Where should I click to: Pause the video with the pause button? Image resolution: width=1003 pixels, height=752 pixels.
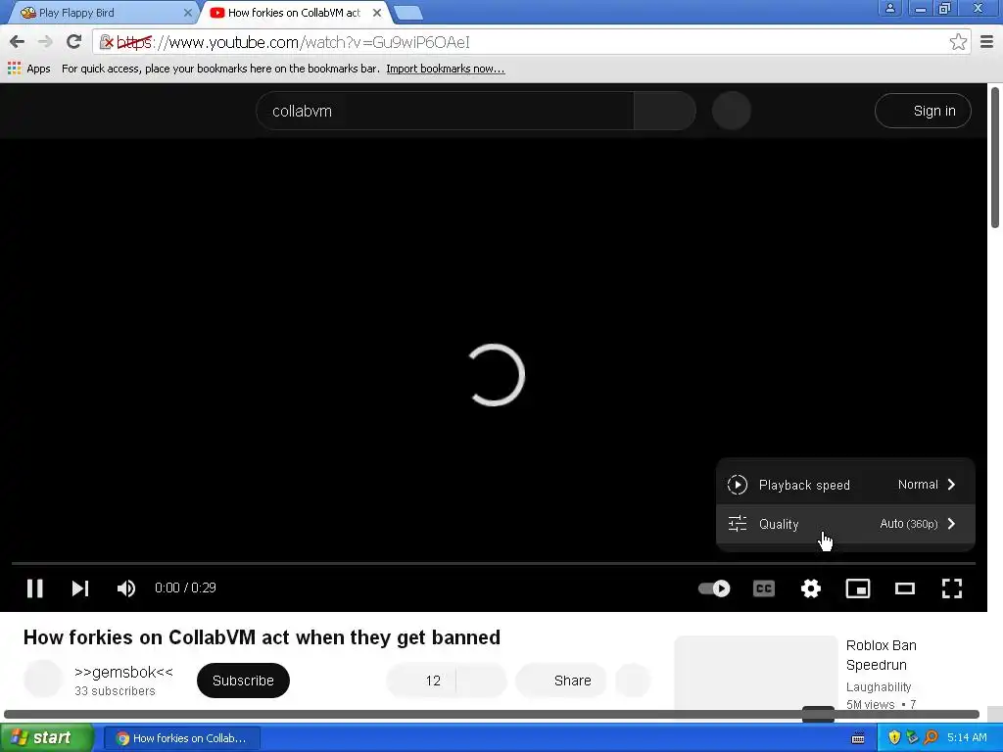pyautogui.click(x=34, y=588)
